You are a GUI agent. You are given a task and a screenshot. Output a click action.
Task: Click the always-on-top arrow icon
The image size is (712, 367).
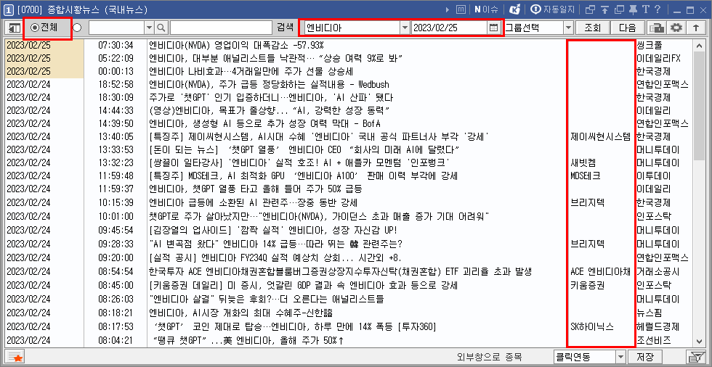click(604, 9)
